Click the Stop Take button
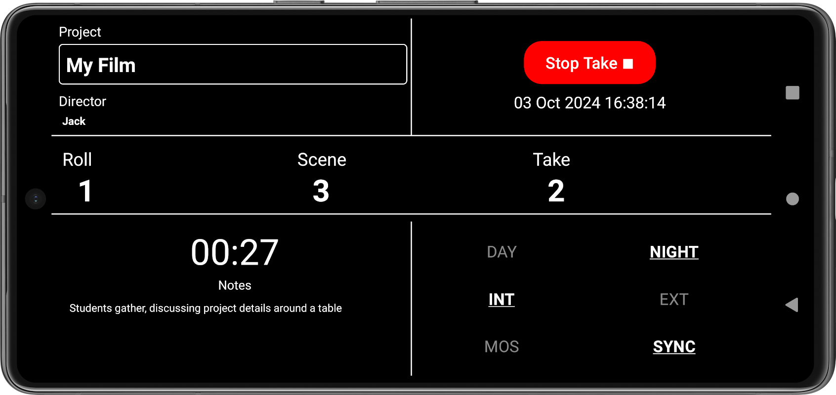Image resolution: width=836 pixels, height=395 pixels. 589,63
